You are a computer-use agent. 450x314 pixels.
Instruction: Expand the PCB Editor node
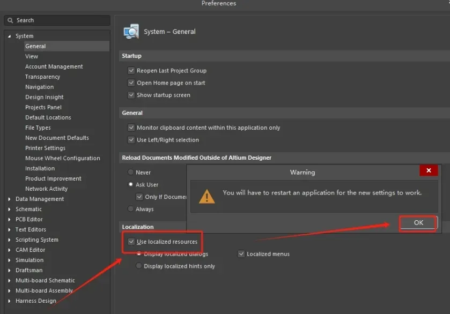coord(9,219)
